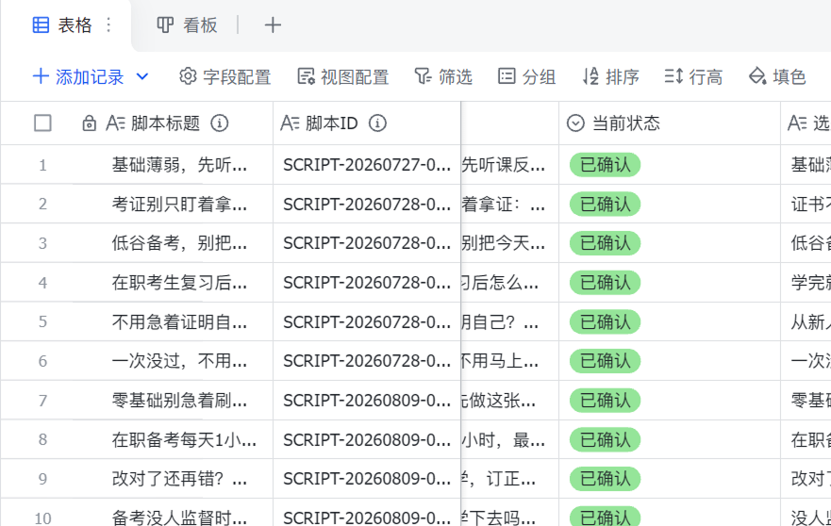Select SCRIPT-20260727-0... ID cell
The width and height of the screenshot is (831, 526).
[367, 165]
